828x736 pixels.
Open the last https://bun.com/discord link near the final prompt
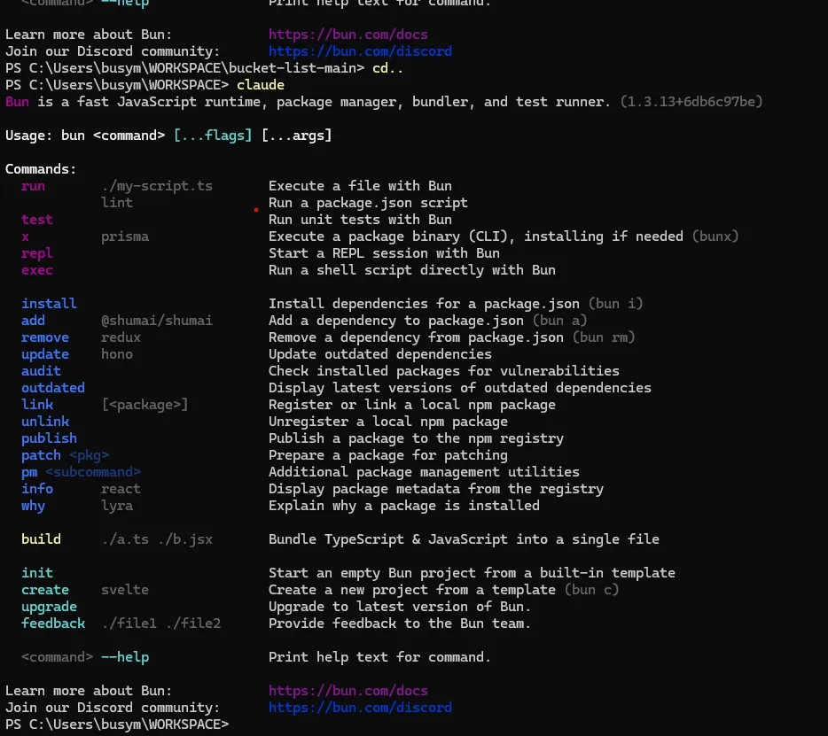(360, 708)
